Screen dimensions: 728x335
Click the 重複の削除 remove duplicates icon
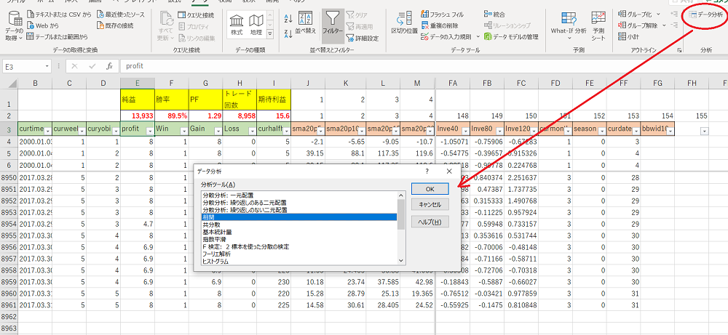click(x=425, y=25)
